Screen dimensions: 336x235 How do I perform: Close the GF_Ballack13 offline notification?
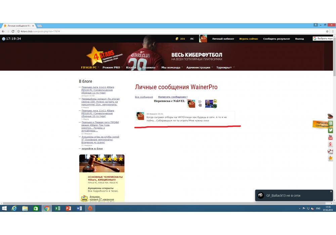tap(331, 191)
